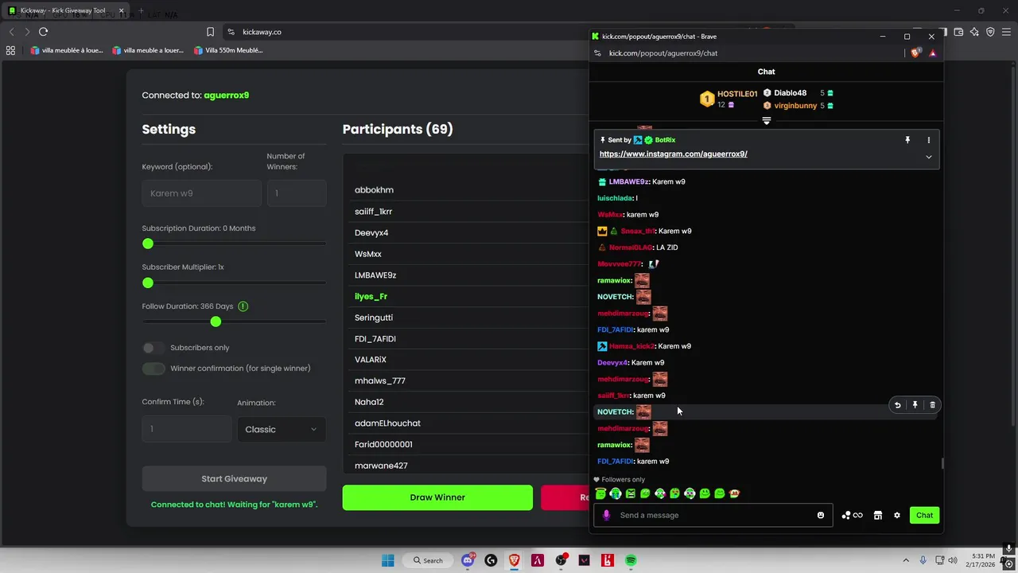
Task: Click the green Chat send button
Action: click(924, 515)
